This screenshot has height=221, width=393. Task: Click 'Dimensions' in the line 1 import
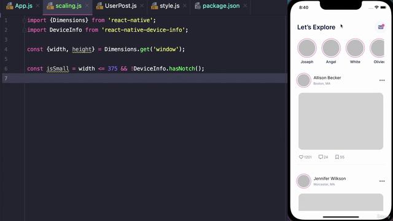[69, 20]
